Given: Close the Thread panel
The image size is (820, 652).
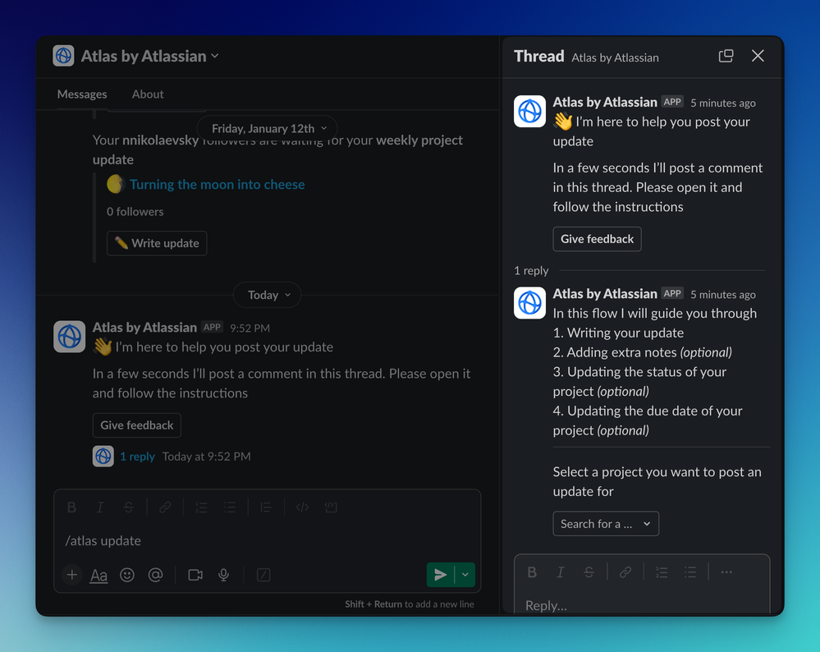Looking at the screenshot, I should pyautogui.click(x=758, y=56).
